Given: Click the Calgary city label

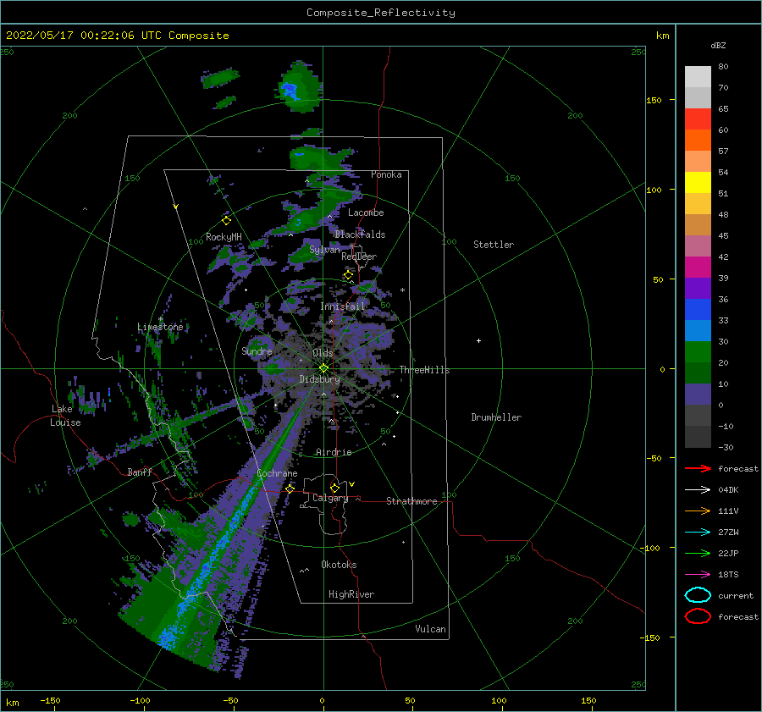Looking at the screenshot, I should point(330,498).
